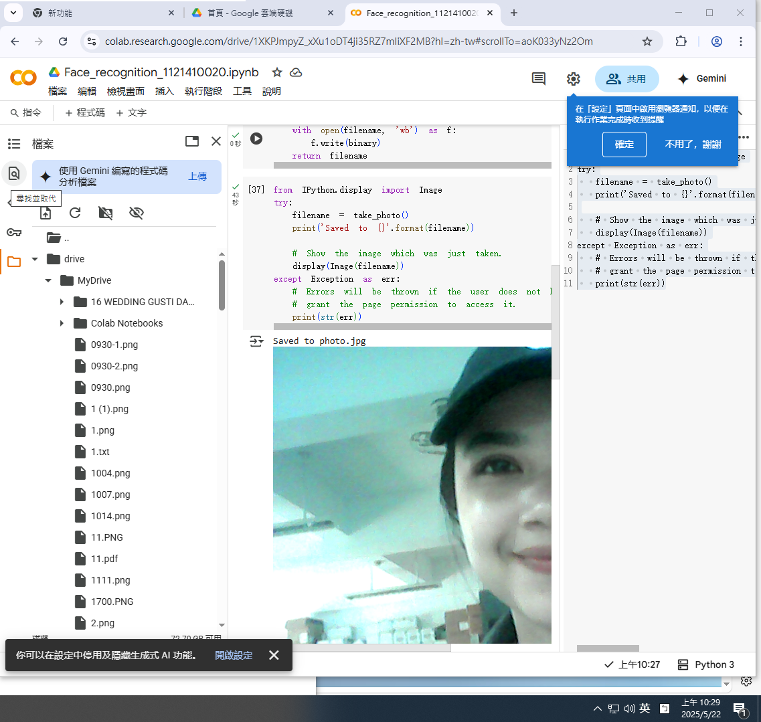Run the code cell with the play button
Viewport: 761px width, 722px height.
pyautogui.click(x=256, y=139)
